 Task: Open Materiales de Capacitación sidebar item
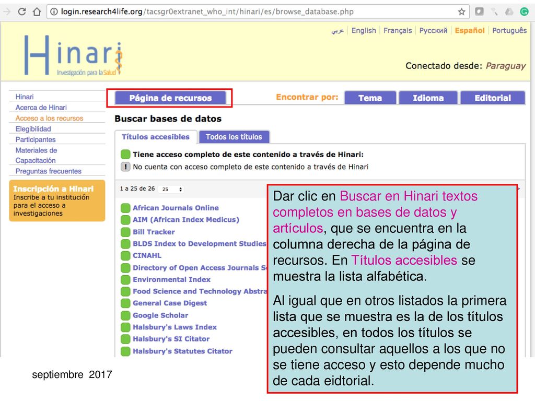pyautogui.click(x=36, y=155)
